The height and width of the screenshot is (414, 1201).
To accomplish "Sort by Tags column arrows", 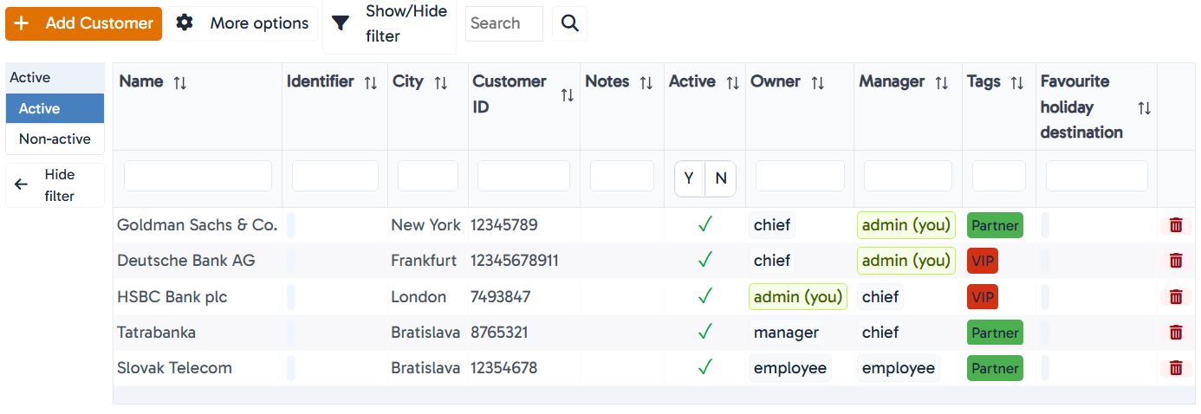I will pos(1018,82).
